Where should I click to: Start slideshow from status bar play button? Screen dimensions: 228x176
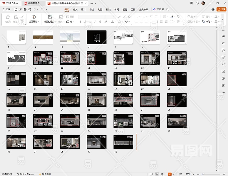click(x=170, y=174)
